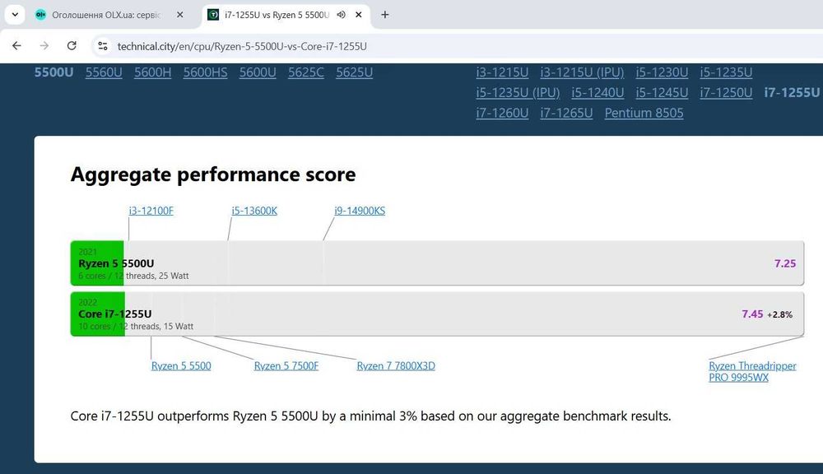Select the i7-1255U vs Ryzen 5 5500U tab
The image size is (823, 474).
[x=286, y=15]
